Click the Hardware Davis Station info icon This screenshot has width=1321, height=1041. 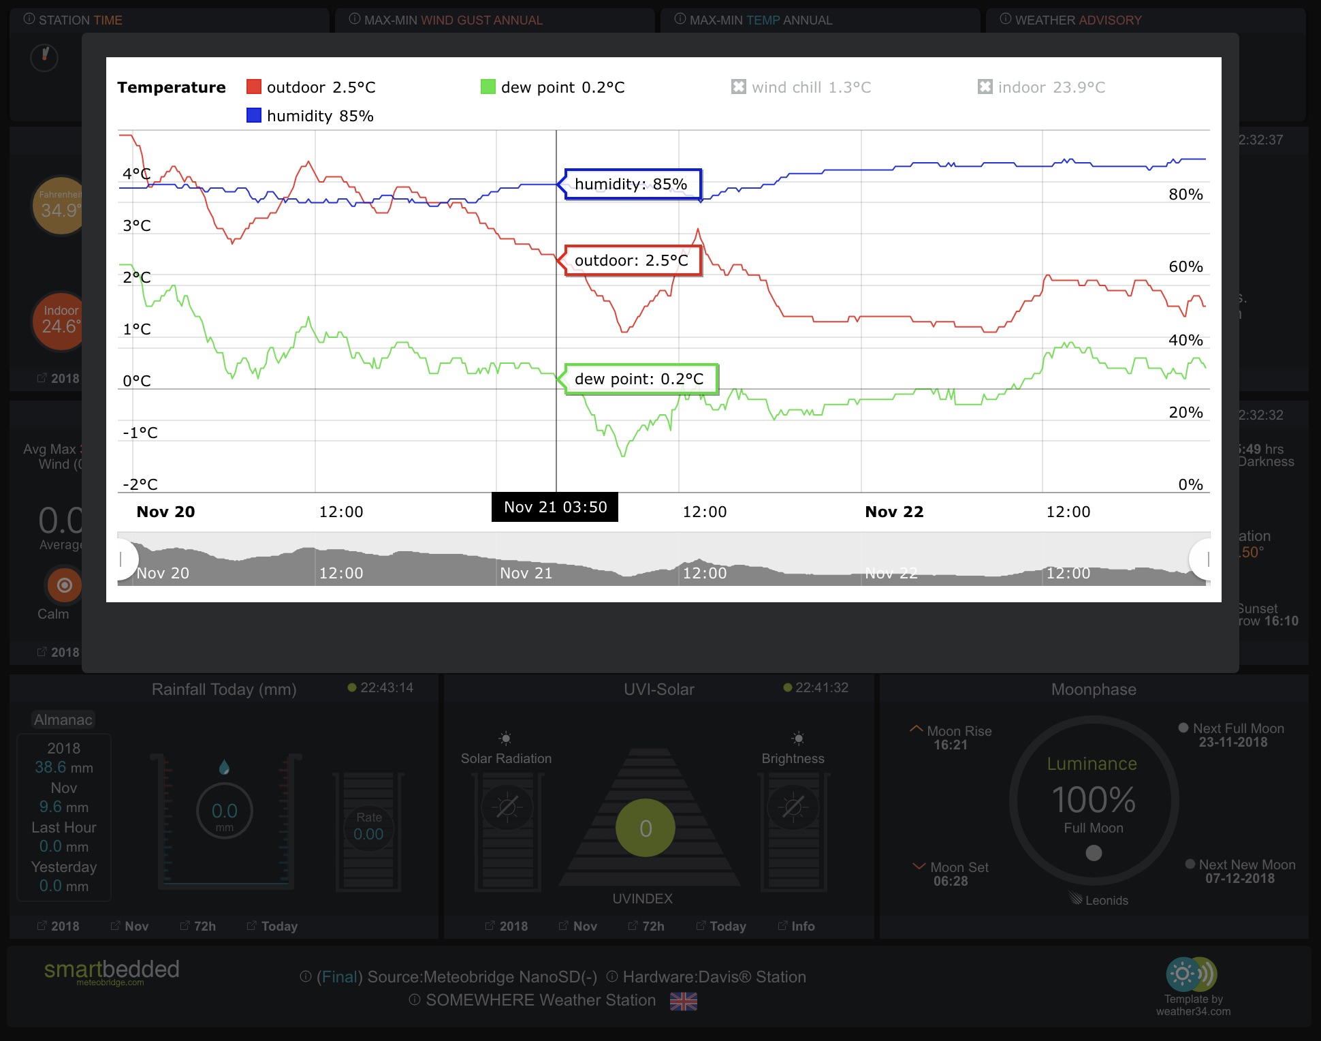pyautogui.click(x=612, y=977)
